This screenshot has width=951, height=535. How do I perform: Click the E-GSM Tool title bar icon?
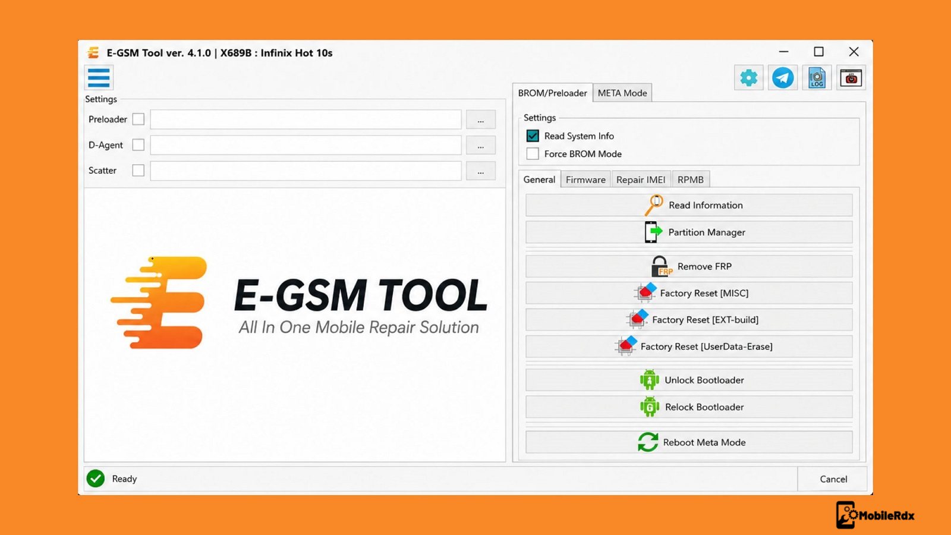[93, 53]
